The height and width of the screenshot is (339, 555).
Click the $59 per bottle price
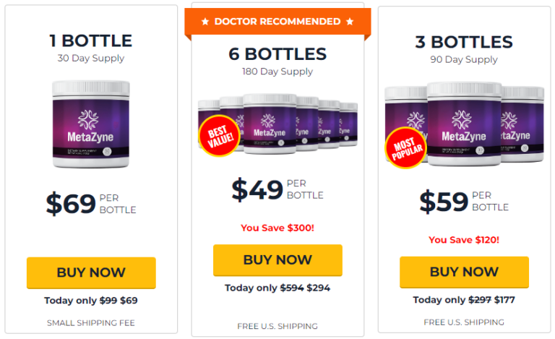tap(464, 202)
